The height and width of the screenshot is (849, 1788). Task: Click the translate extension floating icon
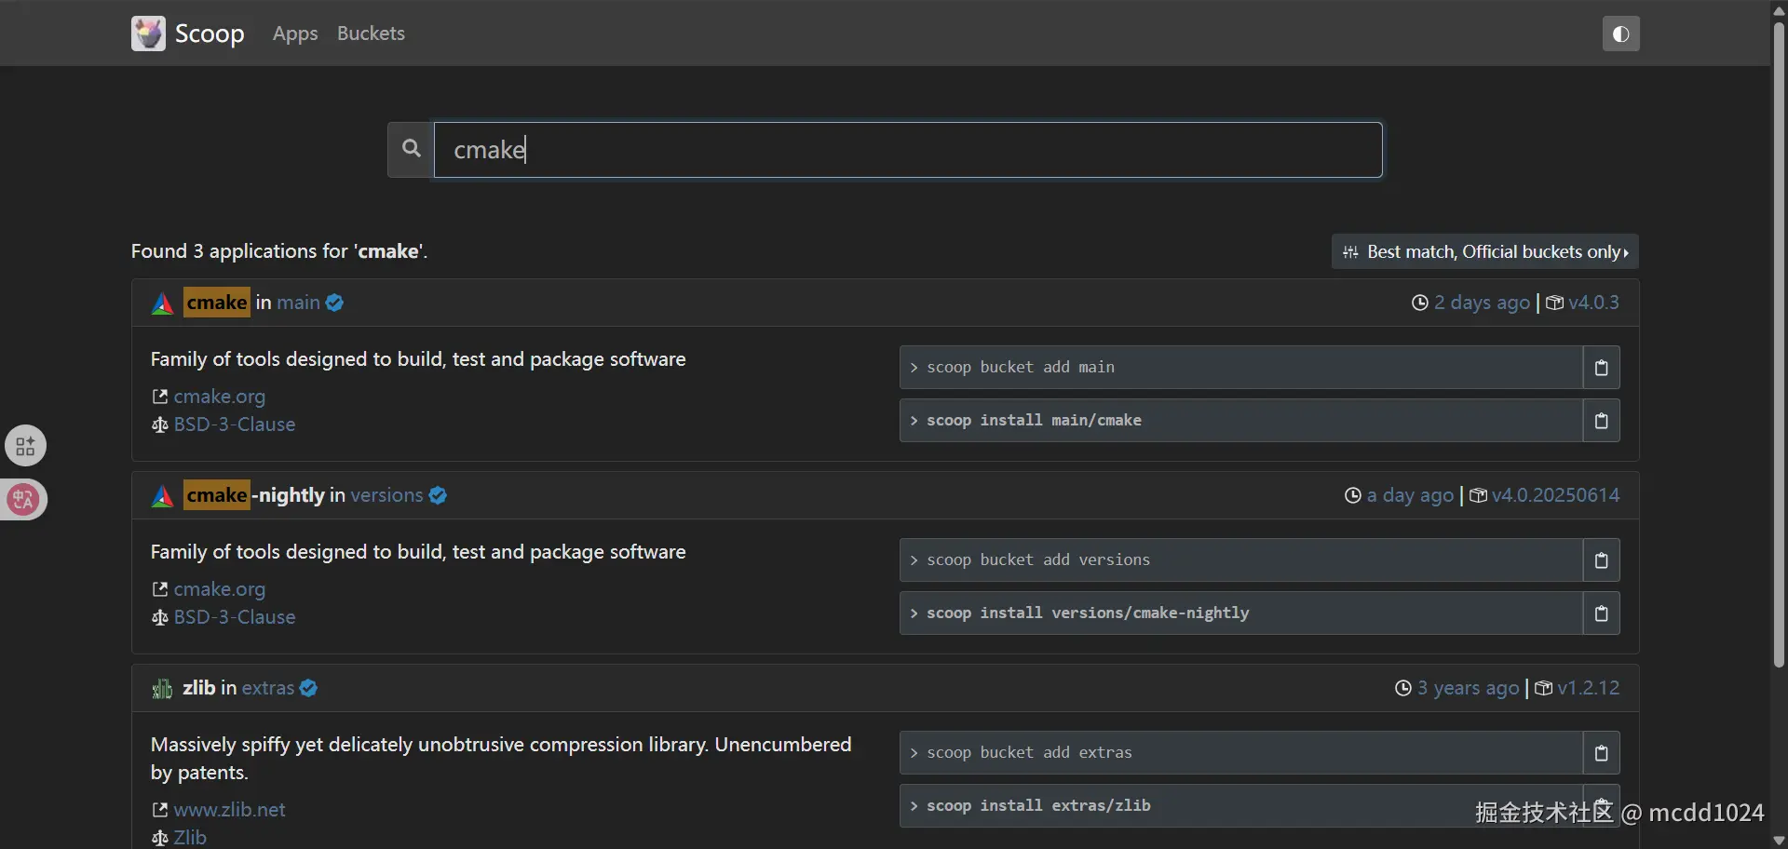click(24, 500)
